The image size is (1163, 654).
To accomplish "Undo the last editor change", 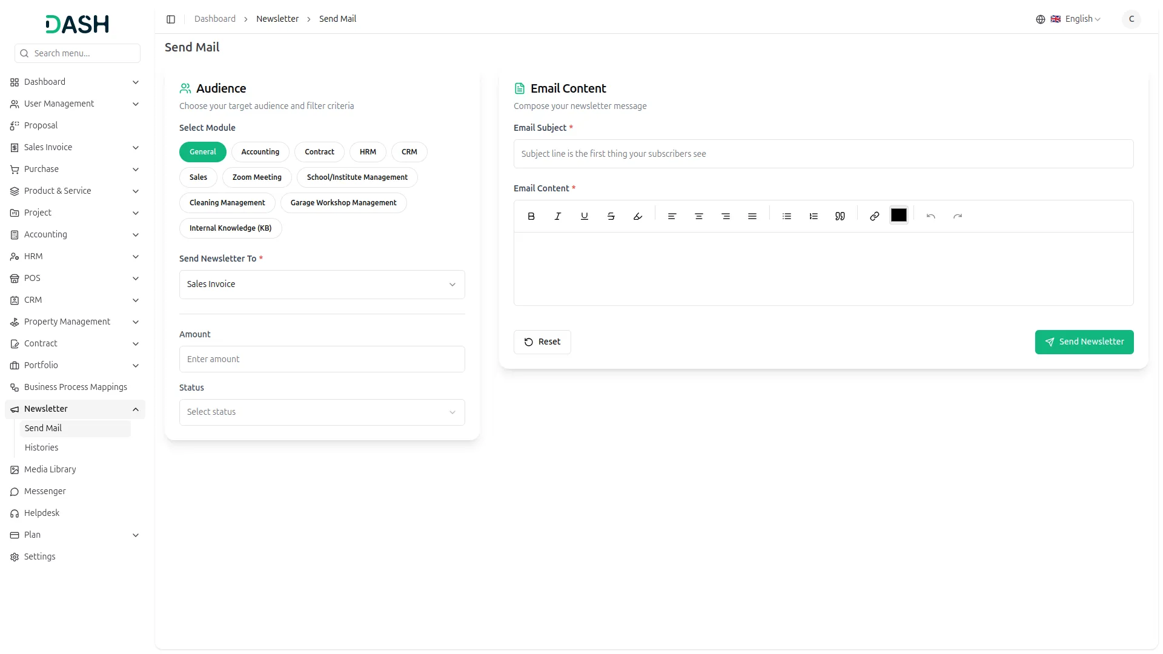I will pos(931,216).
